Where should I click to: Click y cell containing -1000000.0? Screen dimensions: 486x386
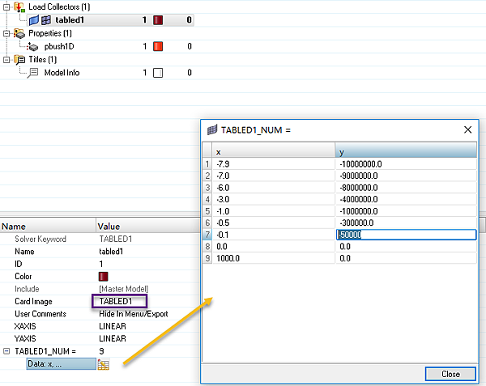(406, 211)
